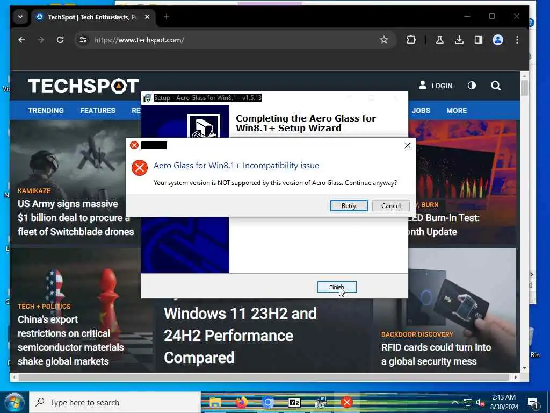Open the BACKDOOR DISCOVERY category label
This screenshot has width=550, height=413.
point(417,334)
